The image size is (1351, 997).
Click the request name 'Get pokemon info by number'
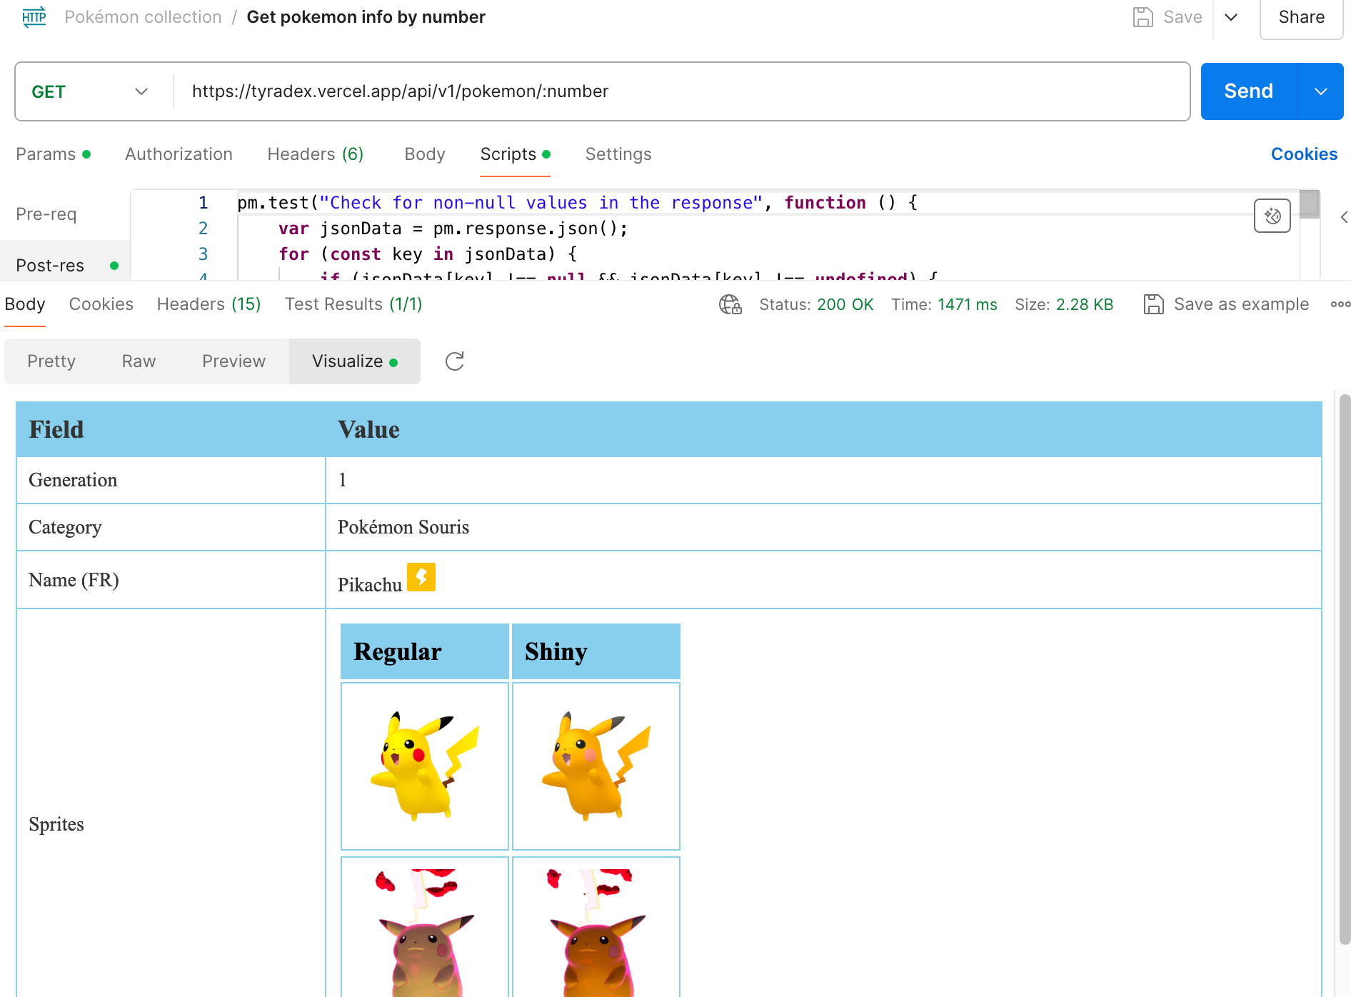pyautogui.click(x=366, y=17)
